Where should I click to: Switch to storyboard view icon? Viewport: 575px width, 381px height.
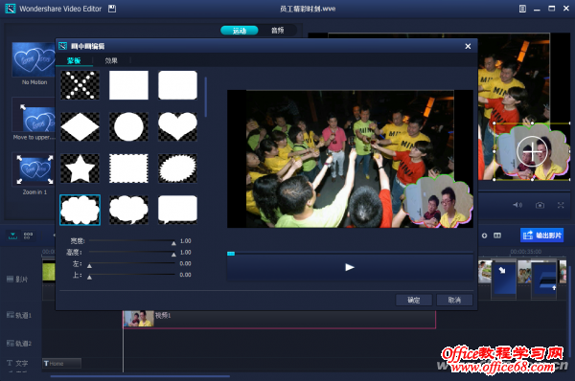[x=28, y=235]
